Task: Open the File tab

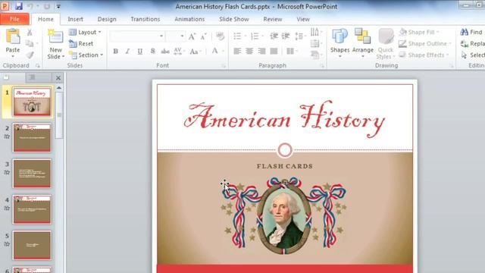Action: coord(14,19)
